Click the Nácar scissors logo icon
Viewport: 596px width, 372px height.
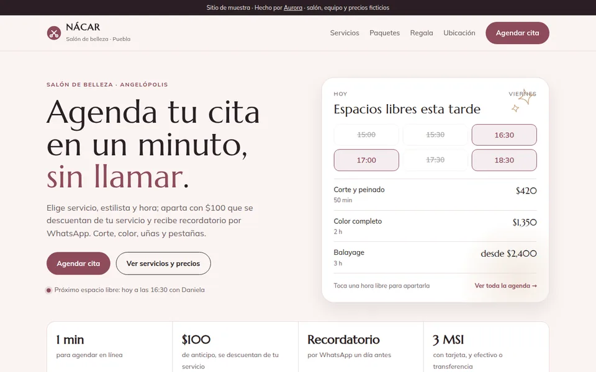[x=54, y=33]
